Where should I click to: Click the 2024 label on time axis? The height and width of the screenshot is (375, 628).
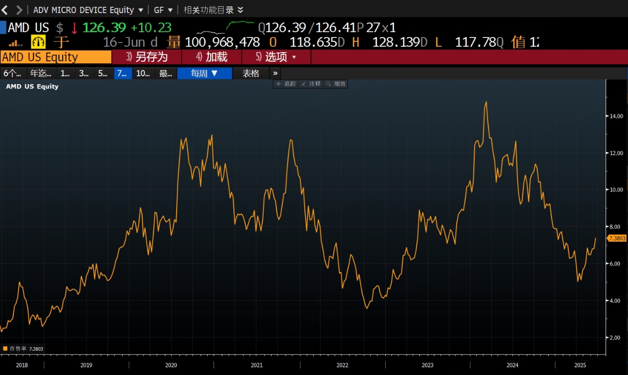[512, 365]
